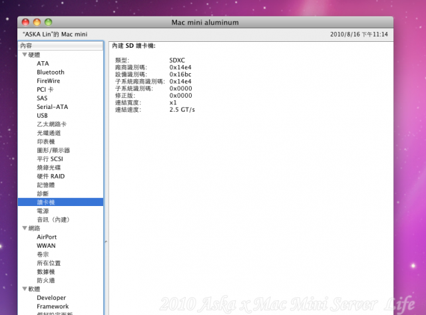Select 所在位置 locations item
Screen dimensions: 426x315
pos(49,263)
